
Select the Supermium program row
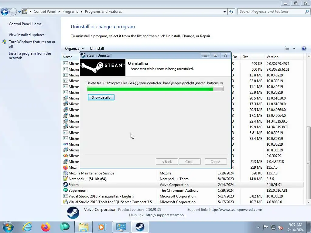pos(183,191)
